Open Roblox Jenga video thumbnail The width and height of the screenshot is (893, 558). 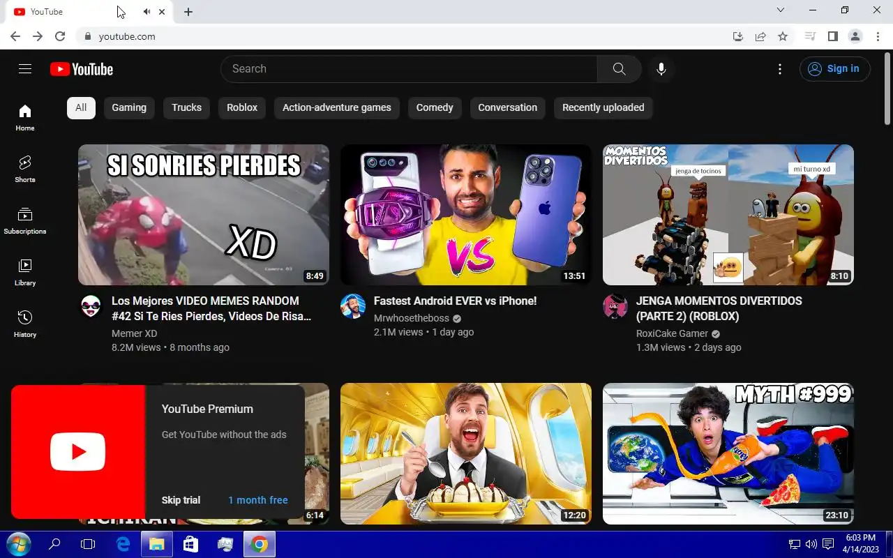(x=728, y=215)
